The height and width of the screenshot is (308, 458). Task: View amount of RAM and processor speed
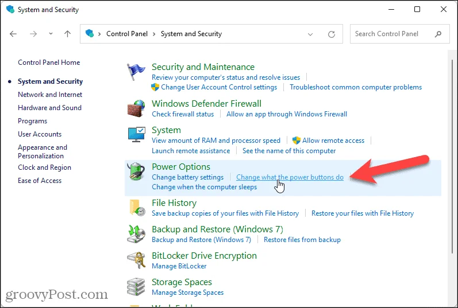(216, 141)
